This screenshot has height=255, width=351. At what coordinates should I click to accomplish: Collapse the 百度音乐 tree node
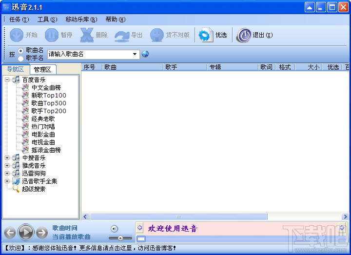(x=7, y=79)
